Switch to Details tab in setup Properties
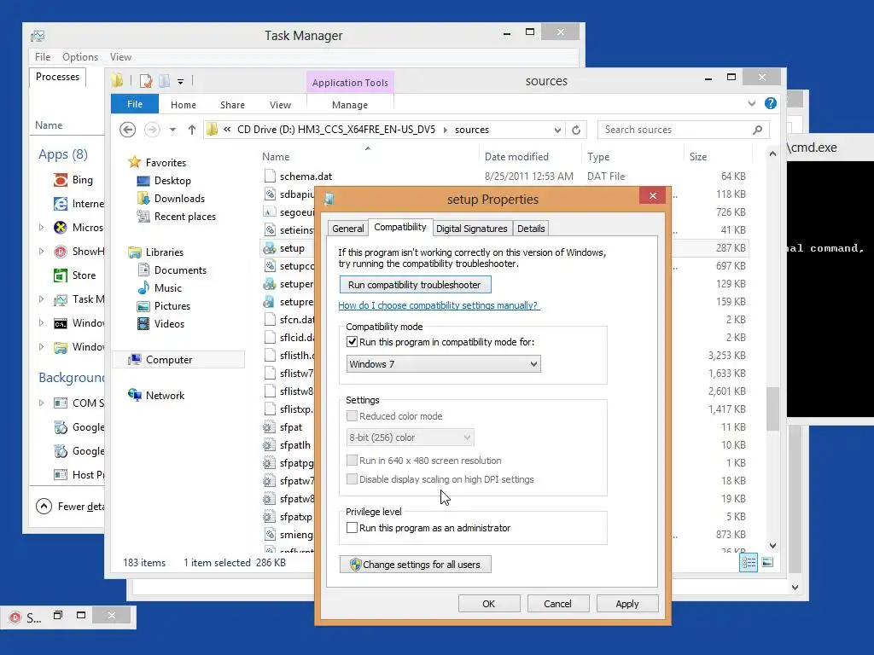This screenshot has width=874, height=655. (x=531, y=229)
